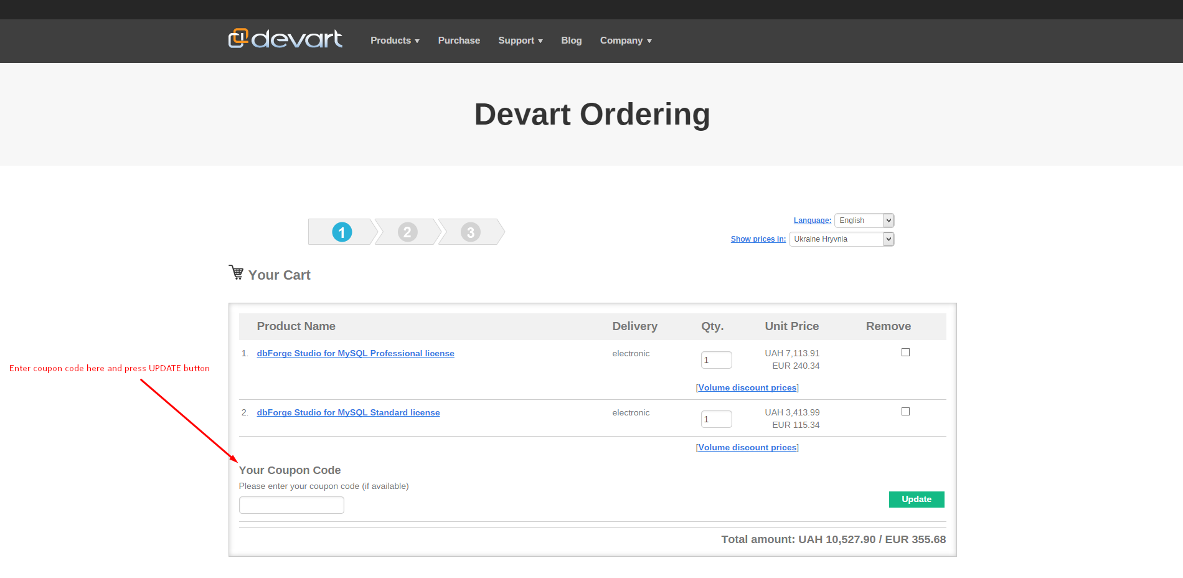
Task: Check Remove box for Standard license
Action: [x=905, y=412]
